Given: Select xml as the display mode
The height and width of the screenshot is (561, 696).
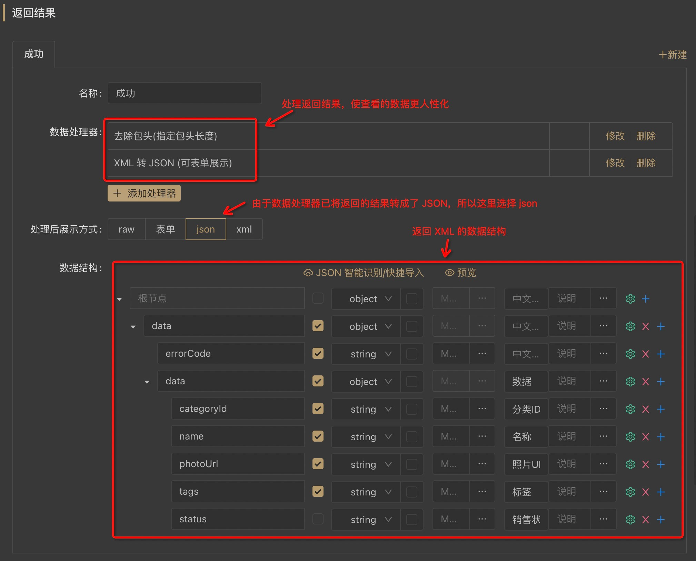Looking at the screenshot, I should [x=244, y=229].
